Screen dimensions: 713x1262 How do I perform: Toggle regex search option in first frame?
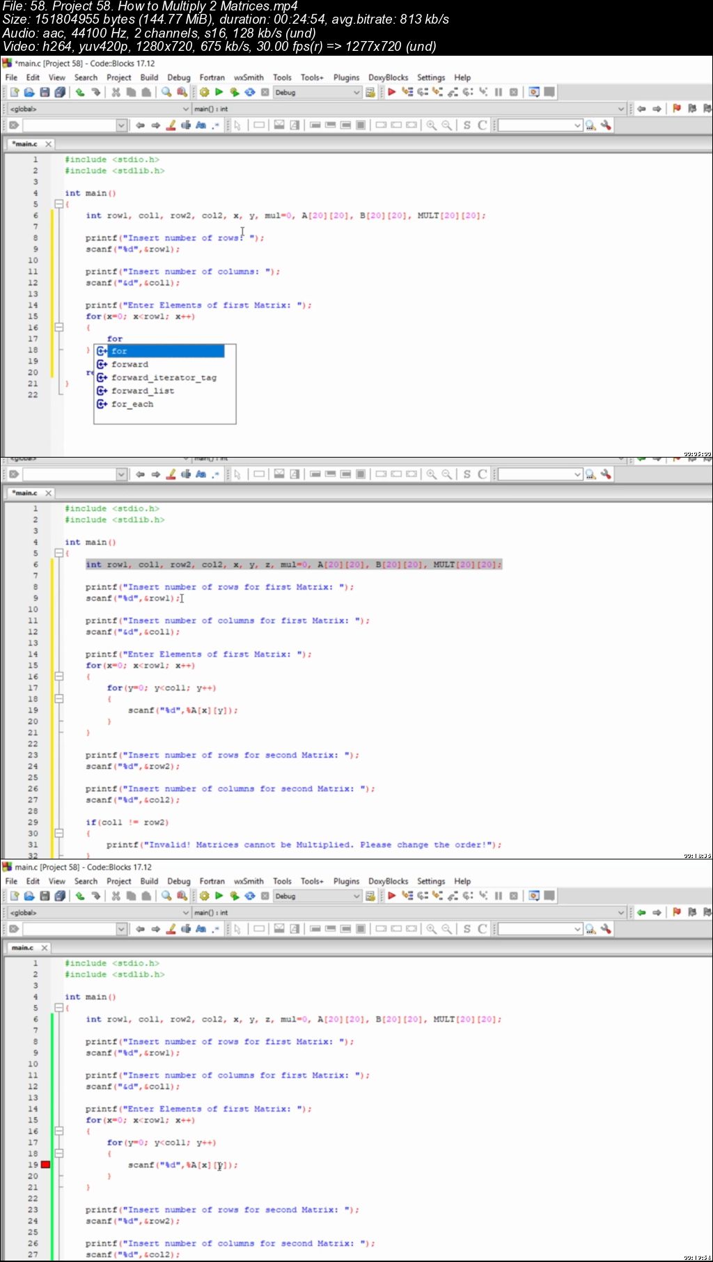216,125
